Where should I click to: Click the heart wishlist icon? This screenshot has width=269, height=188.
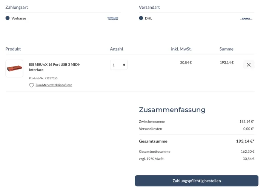32,85
